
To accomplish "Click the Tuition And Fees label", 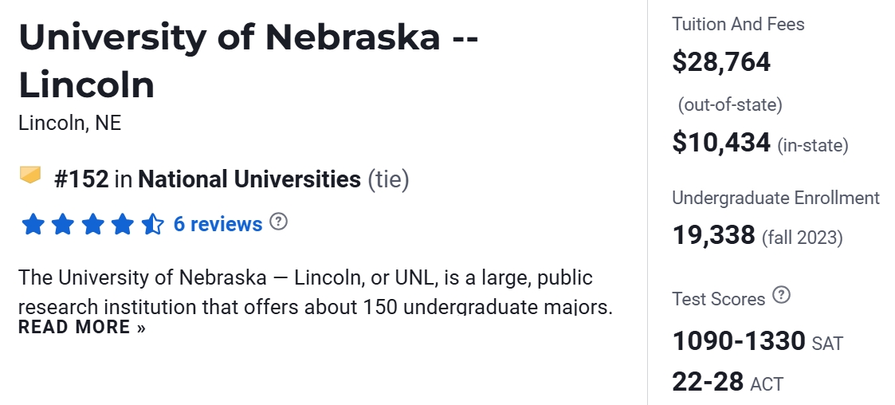I will (x=738, y=24).
